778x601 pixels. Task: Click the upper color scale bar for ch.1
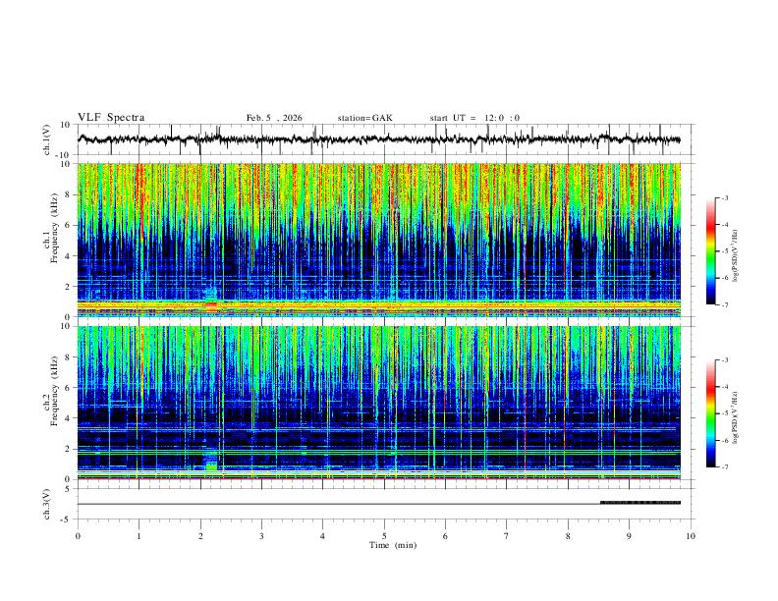(x=710, y=251)
